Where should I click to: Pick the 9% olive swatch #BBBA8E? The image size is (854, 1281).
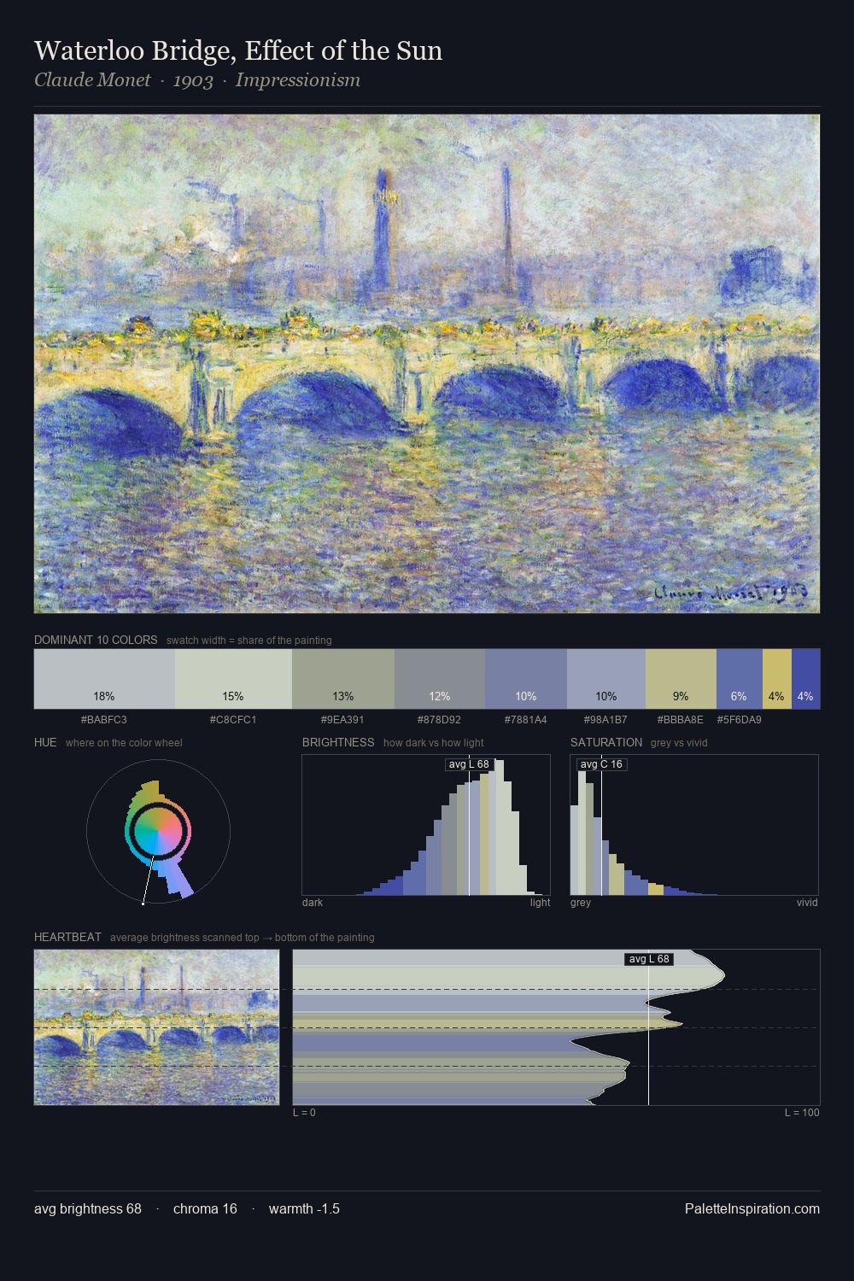click(681, 679)
